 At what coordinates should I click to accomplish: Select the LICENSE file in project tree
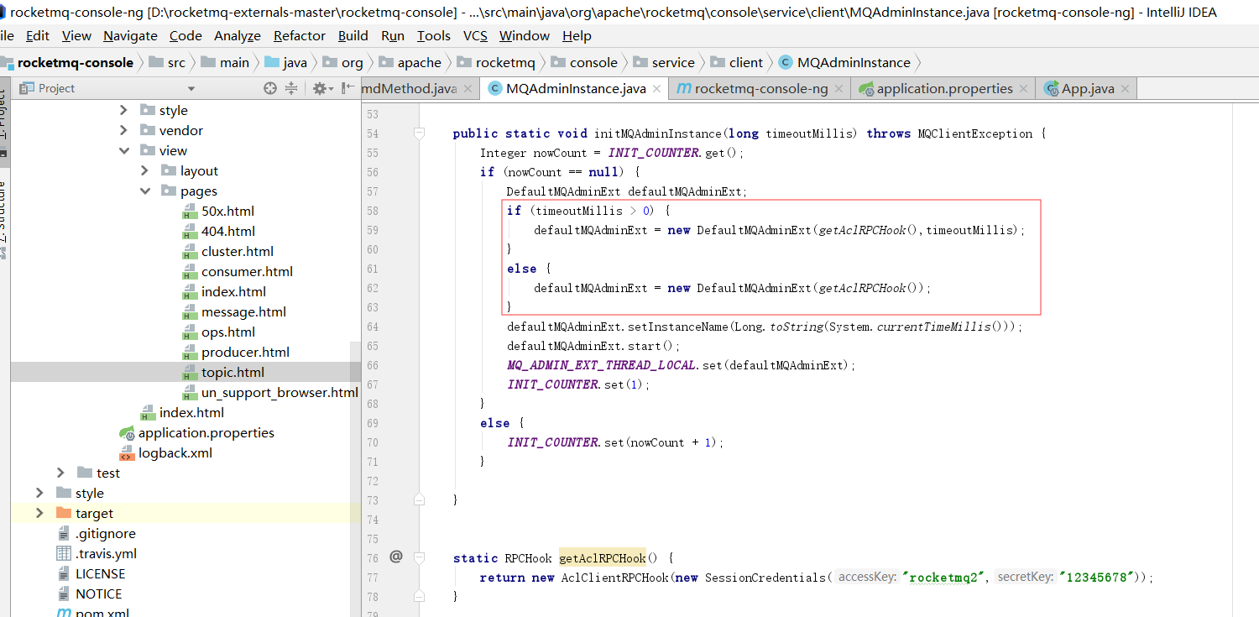(91, 573)
